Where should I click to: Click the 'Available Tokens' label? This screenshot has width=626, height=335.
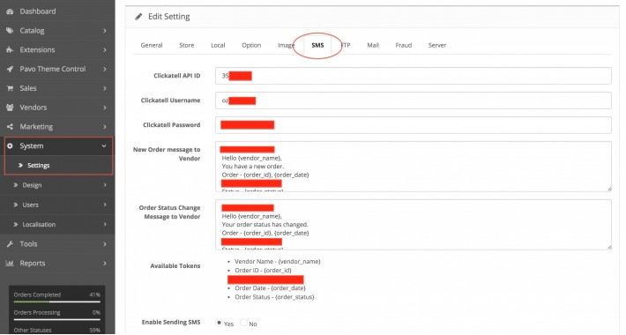175,266
